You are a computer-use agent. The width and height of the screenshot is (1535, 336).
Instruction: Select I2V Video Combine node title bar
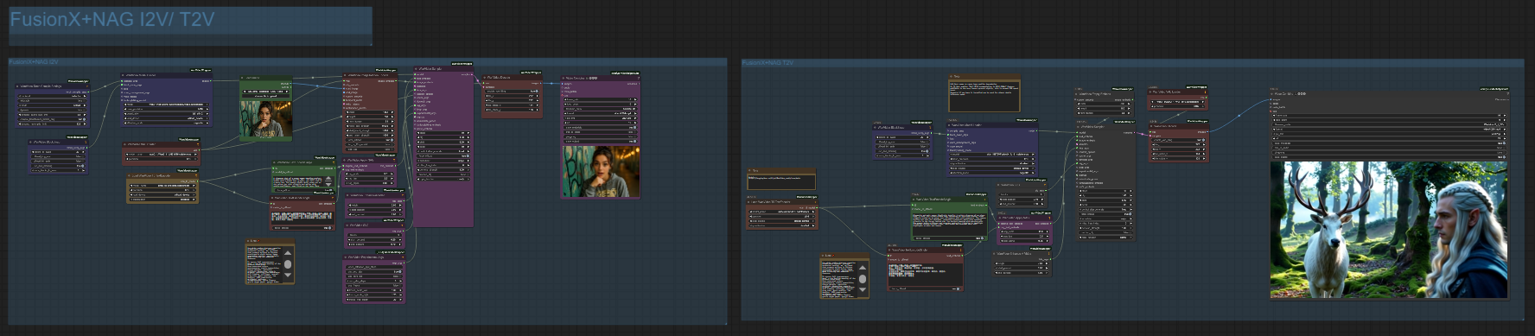600,78
